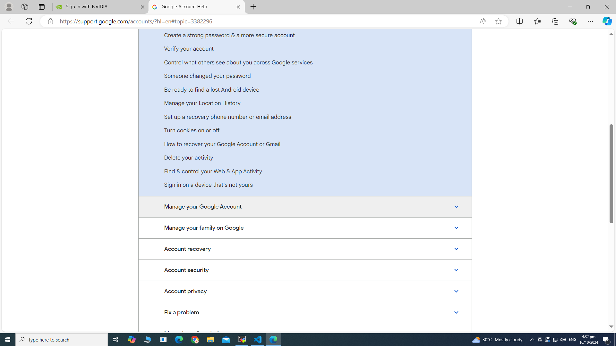
Task: Open 'Someone changed your password' link
Action: coord(207,76)
